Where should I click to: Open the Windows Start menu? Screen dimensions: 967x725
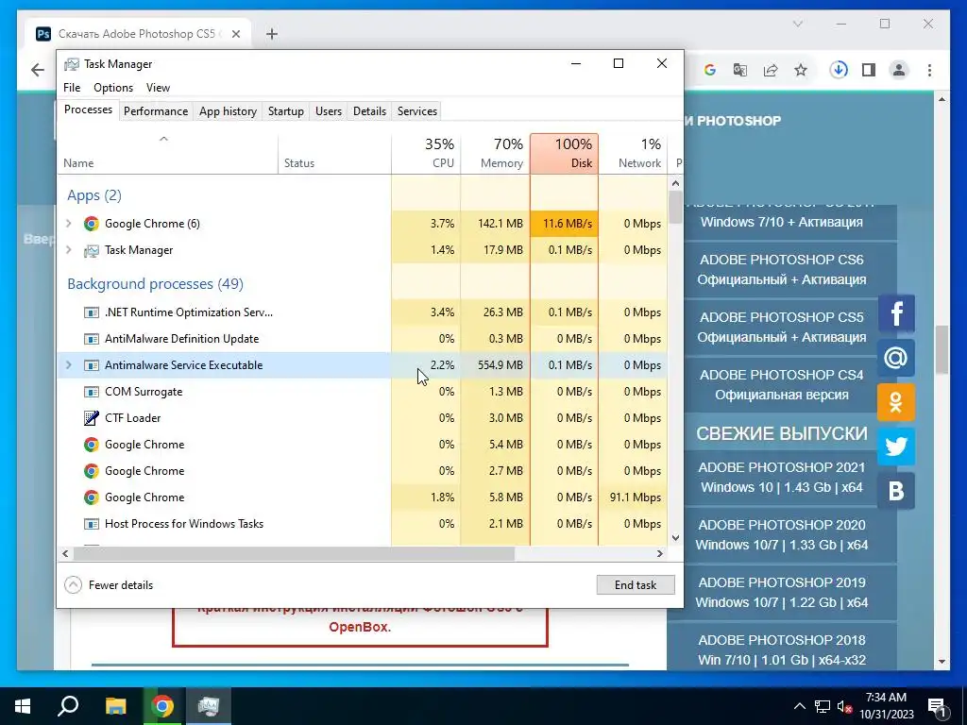(x=23, y=706)
